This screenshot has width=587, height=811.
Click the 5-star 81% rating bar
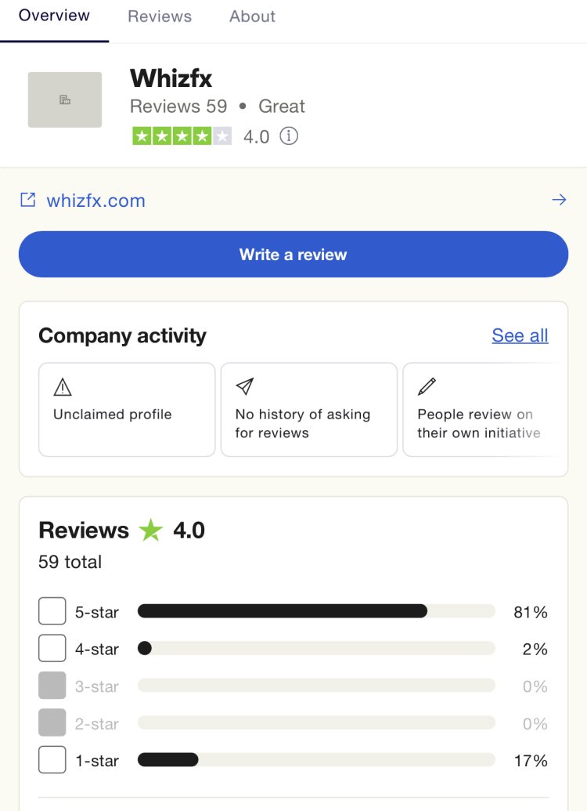[316, 611]
